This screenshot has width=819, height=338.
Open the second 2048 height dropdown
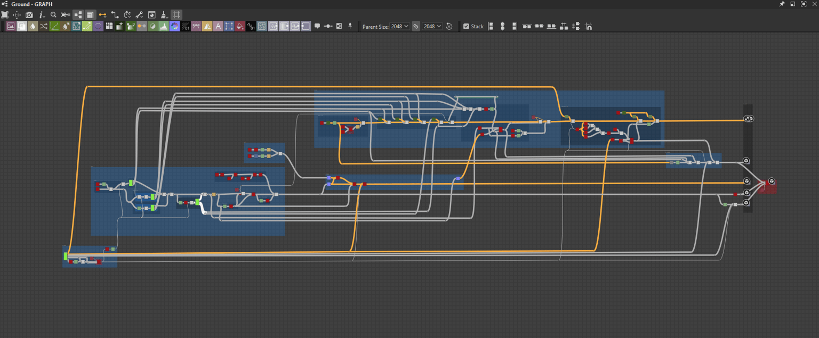point(432,26)
